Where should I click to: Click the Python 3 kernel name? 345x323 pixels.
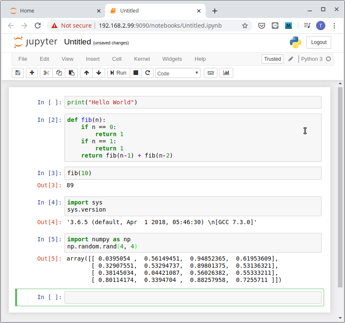pyautogui.click(x=312, y=59)
